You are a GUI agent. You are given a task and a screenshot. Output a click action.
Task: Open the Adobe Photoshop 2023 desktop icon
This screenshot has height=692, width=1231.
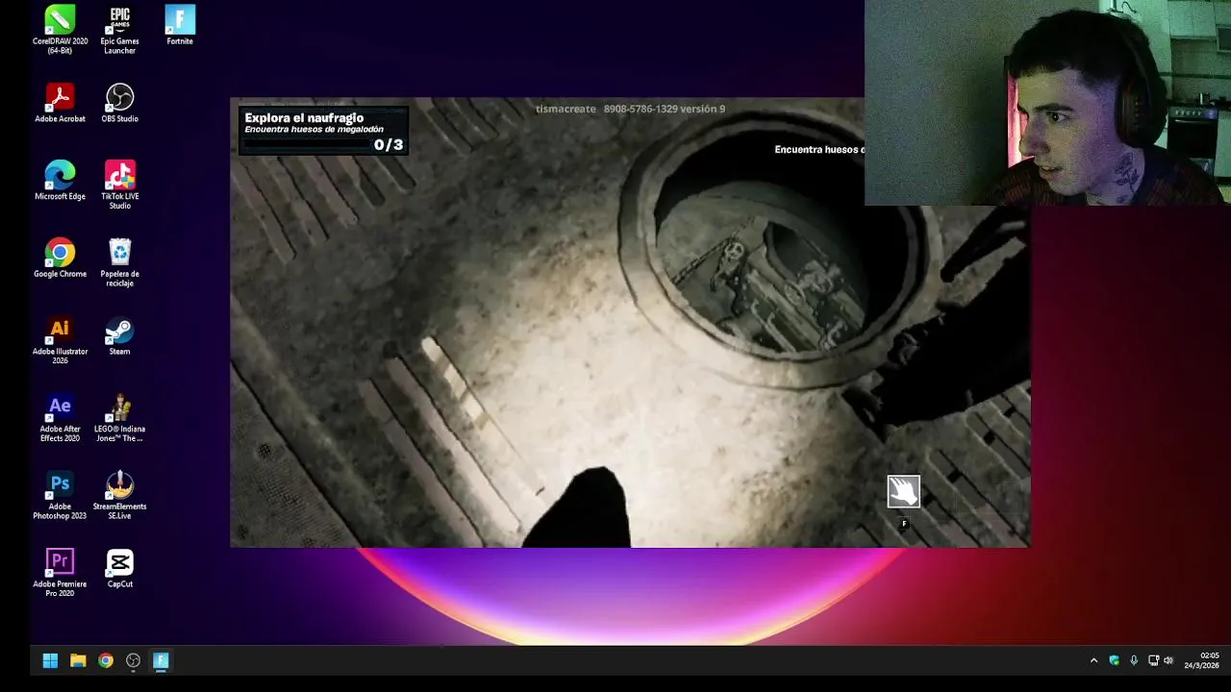point(60,496)
